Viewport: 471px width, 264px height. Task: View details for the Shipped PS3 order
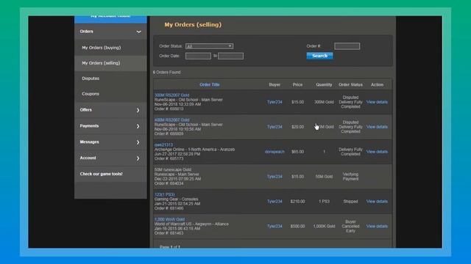377,202
